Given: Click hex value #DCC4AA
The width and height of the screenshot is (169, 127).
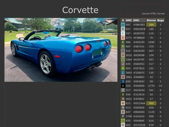Looking at the screenshot, I should point(139,103).
